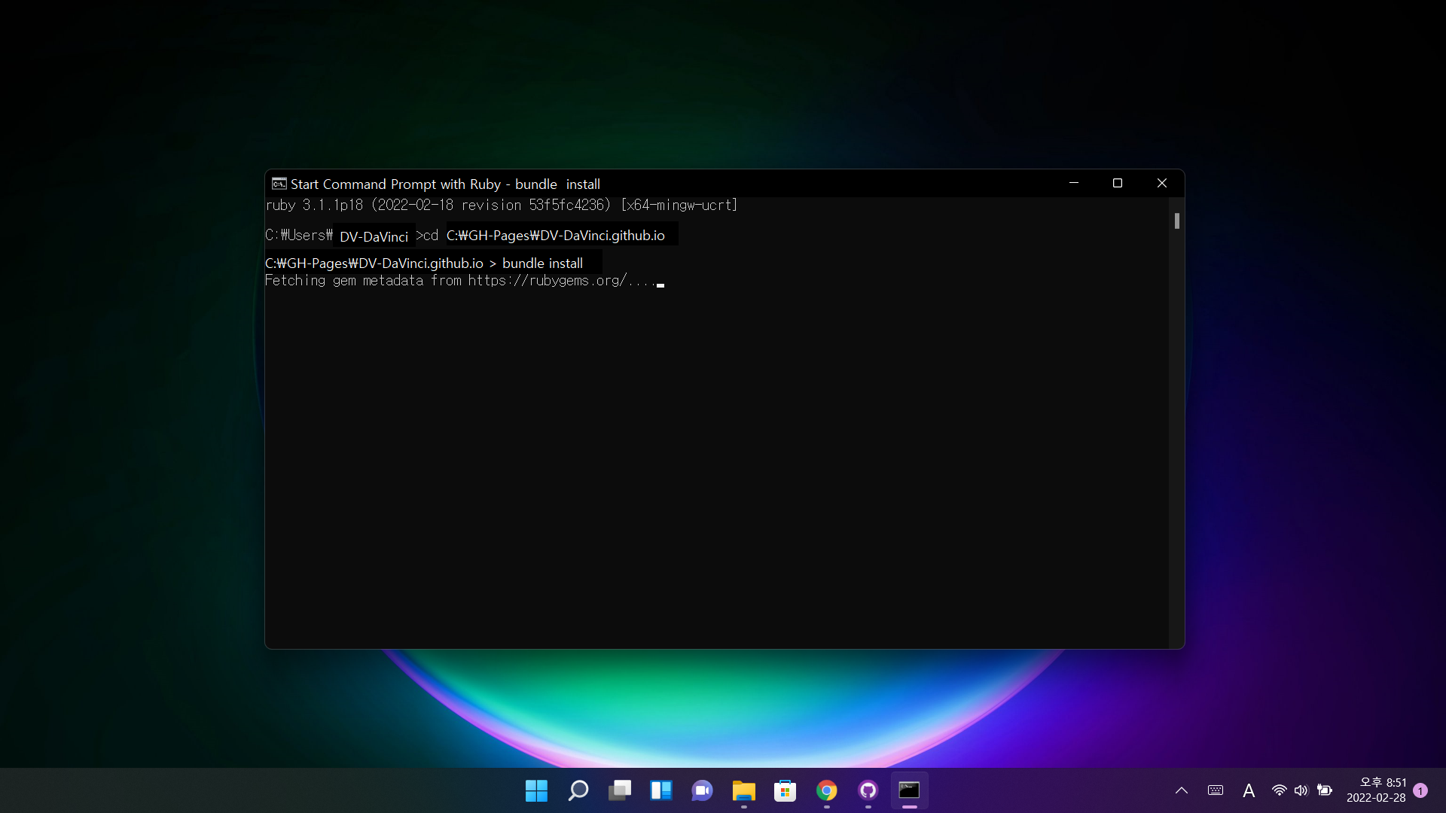
Task: Launch the Teams Chat taskbar icon
Action: (x=702, y=790)
